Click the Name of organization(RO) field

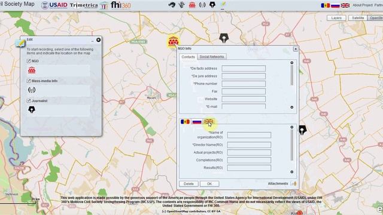[249, 135]
